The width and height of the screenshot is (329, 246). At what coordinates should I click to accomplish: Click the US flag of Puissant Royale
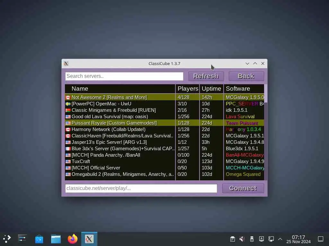pos(68,123)
